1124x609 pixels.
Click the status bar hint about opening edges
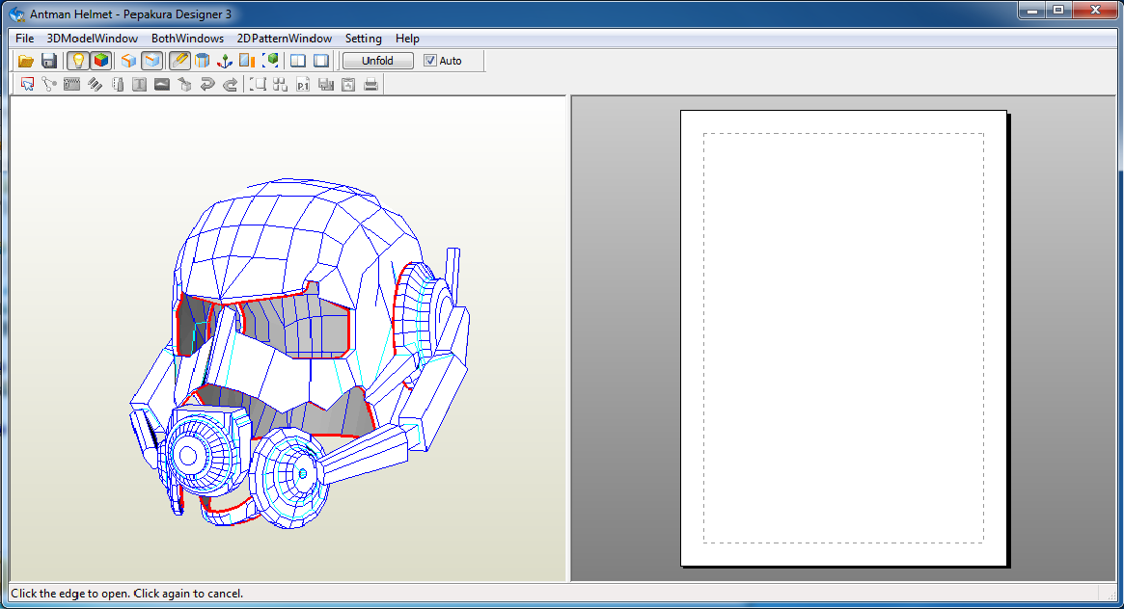pos(127,594)
